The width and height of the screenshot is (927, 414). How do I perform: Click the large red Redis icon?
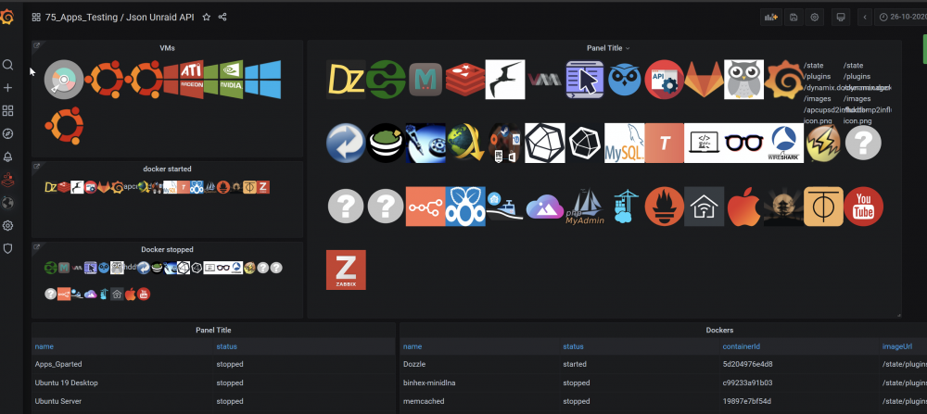click(x=465, y=79)
